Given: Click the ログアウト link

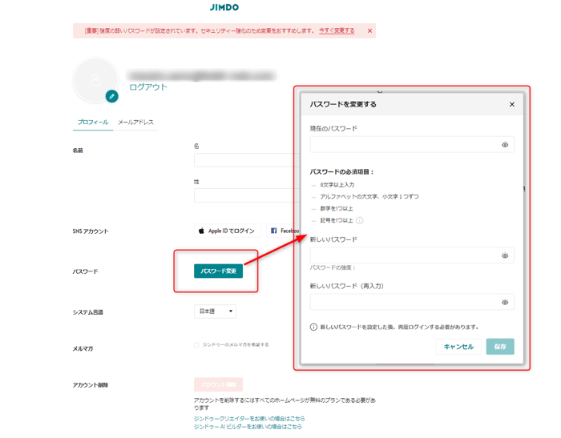Looking at the screenshot, I should pyautogui.click(x=148, y=87).
